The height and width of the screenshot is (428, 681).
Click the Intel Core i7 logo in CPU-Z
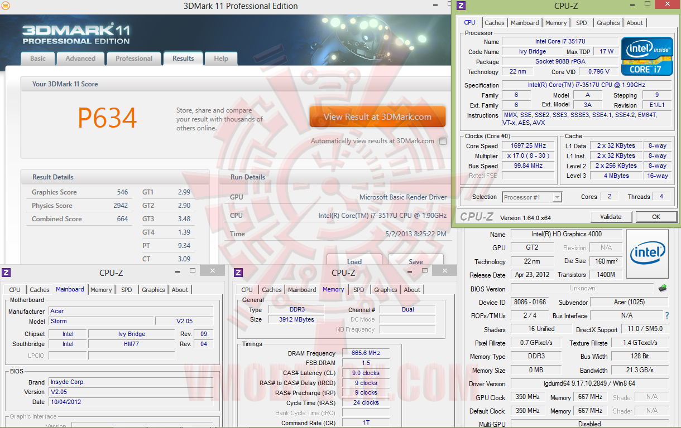(646, 56)
